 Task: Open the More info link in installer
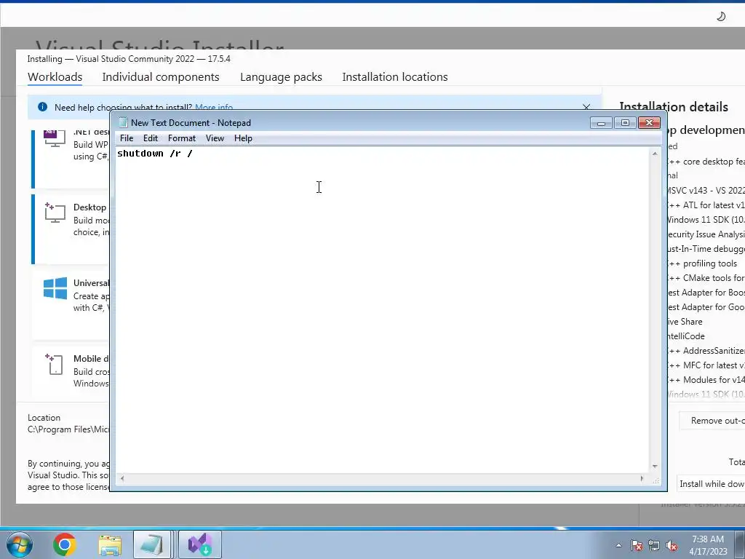coord(214,108)
